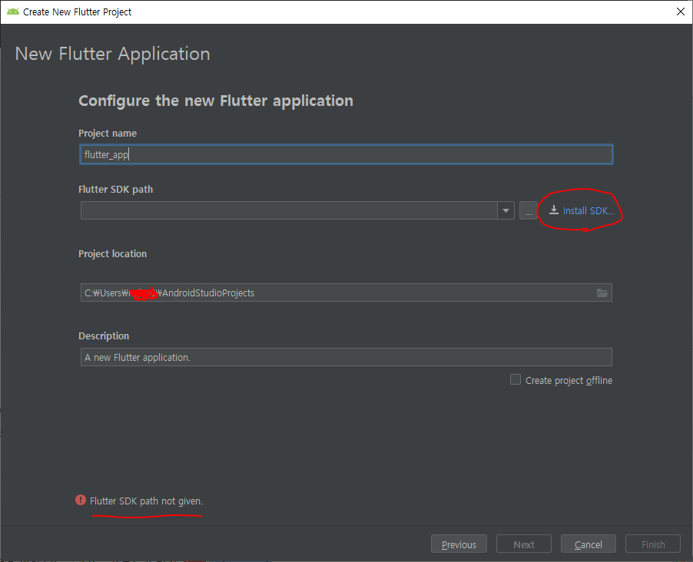Open folder browser icon in Project location
Viewport: 693px width, 562px height.
(602, 293)
